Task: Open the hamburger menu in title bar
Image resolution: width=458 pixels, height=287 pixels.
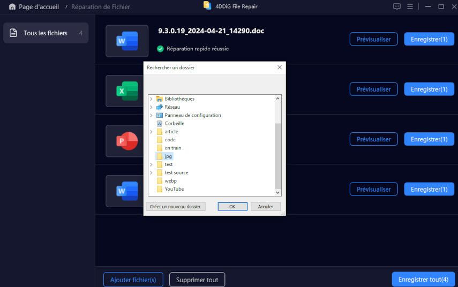Action: click(x=410, y=6)
